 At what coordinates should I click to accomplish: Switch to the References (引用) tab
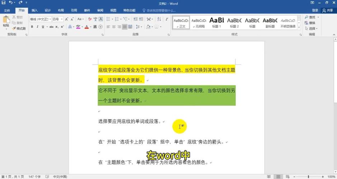pos(74,10)
